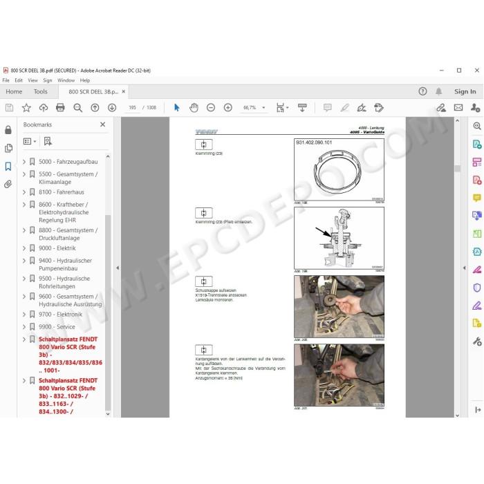484x484 pixels.
Task: Switch to the Tools tab
Action: (x=40, y=91)
